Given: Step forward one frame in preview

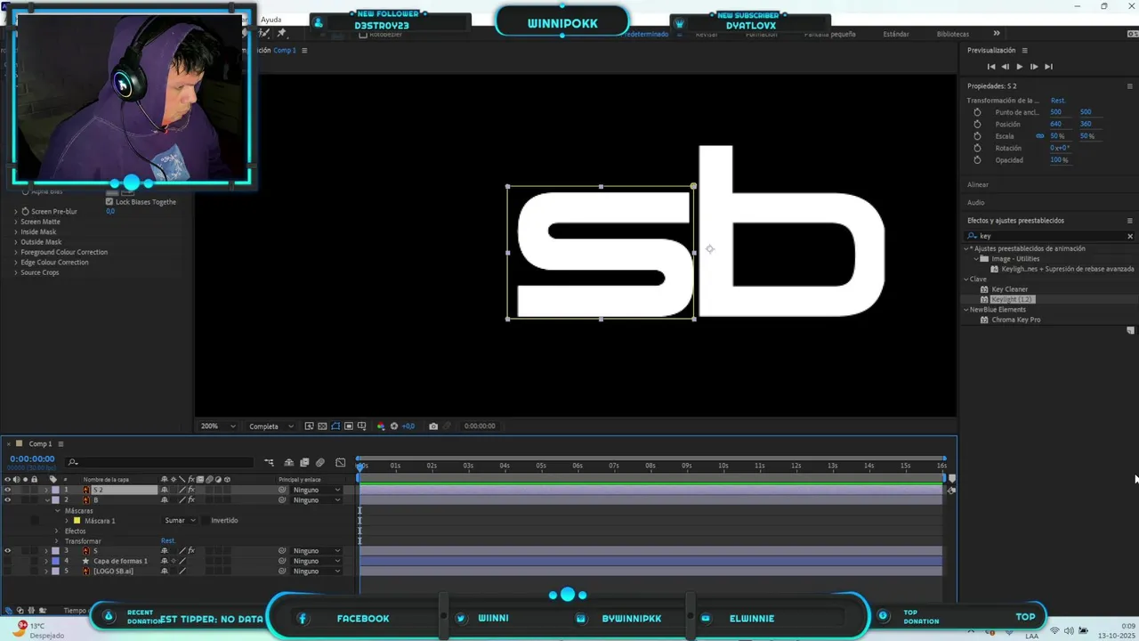Looking at the screenshot, I should 1034,67.
